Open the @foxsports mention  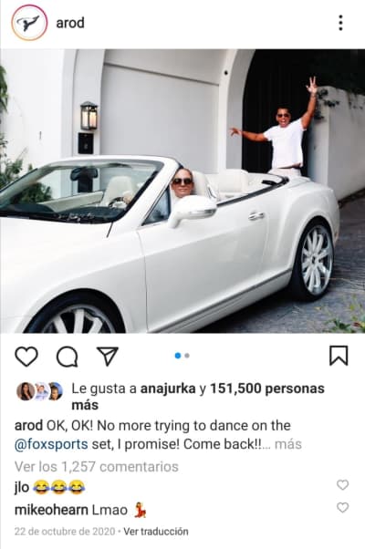[x=51, y=444]
